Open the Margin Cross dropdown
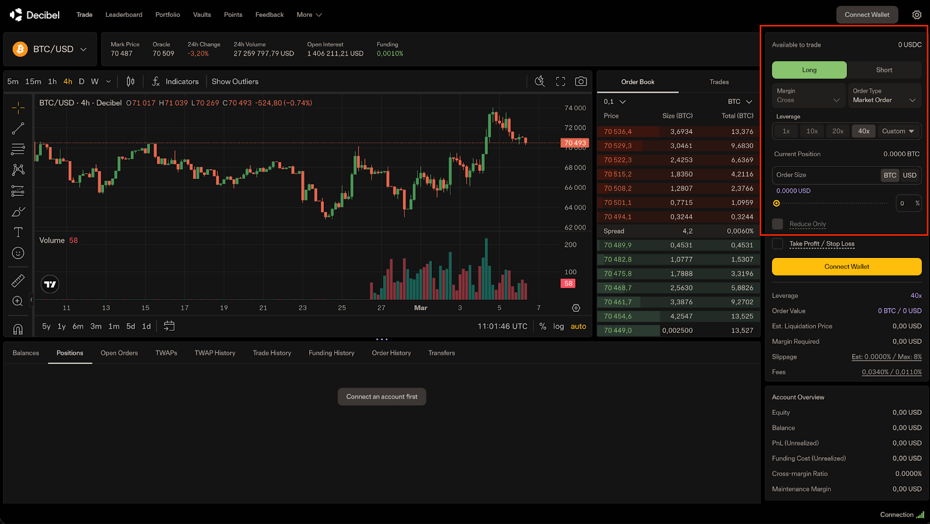The height and width of the screenshot is (524, 930). 809,95
